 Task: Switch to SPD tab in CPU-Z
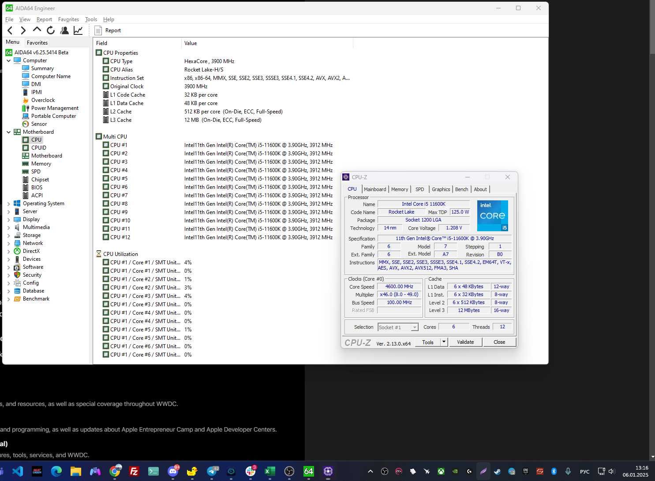pyautogui.click(x=420, y=189)
